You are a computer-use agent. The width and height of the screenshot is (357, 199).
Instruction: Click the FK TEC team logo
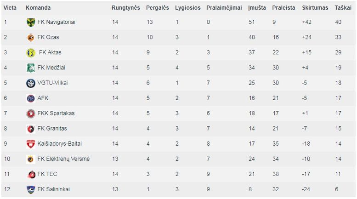31,174
